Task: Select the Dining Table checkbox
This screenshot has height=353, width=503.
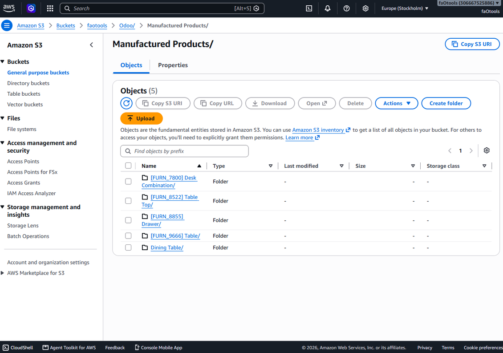Action: click(128, 248)
